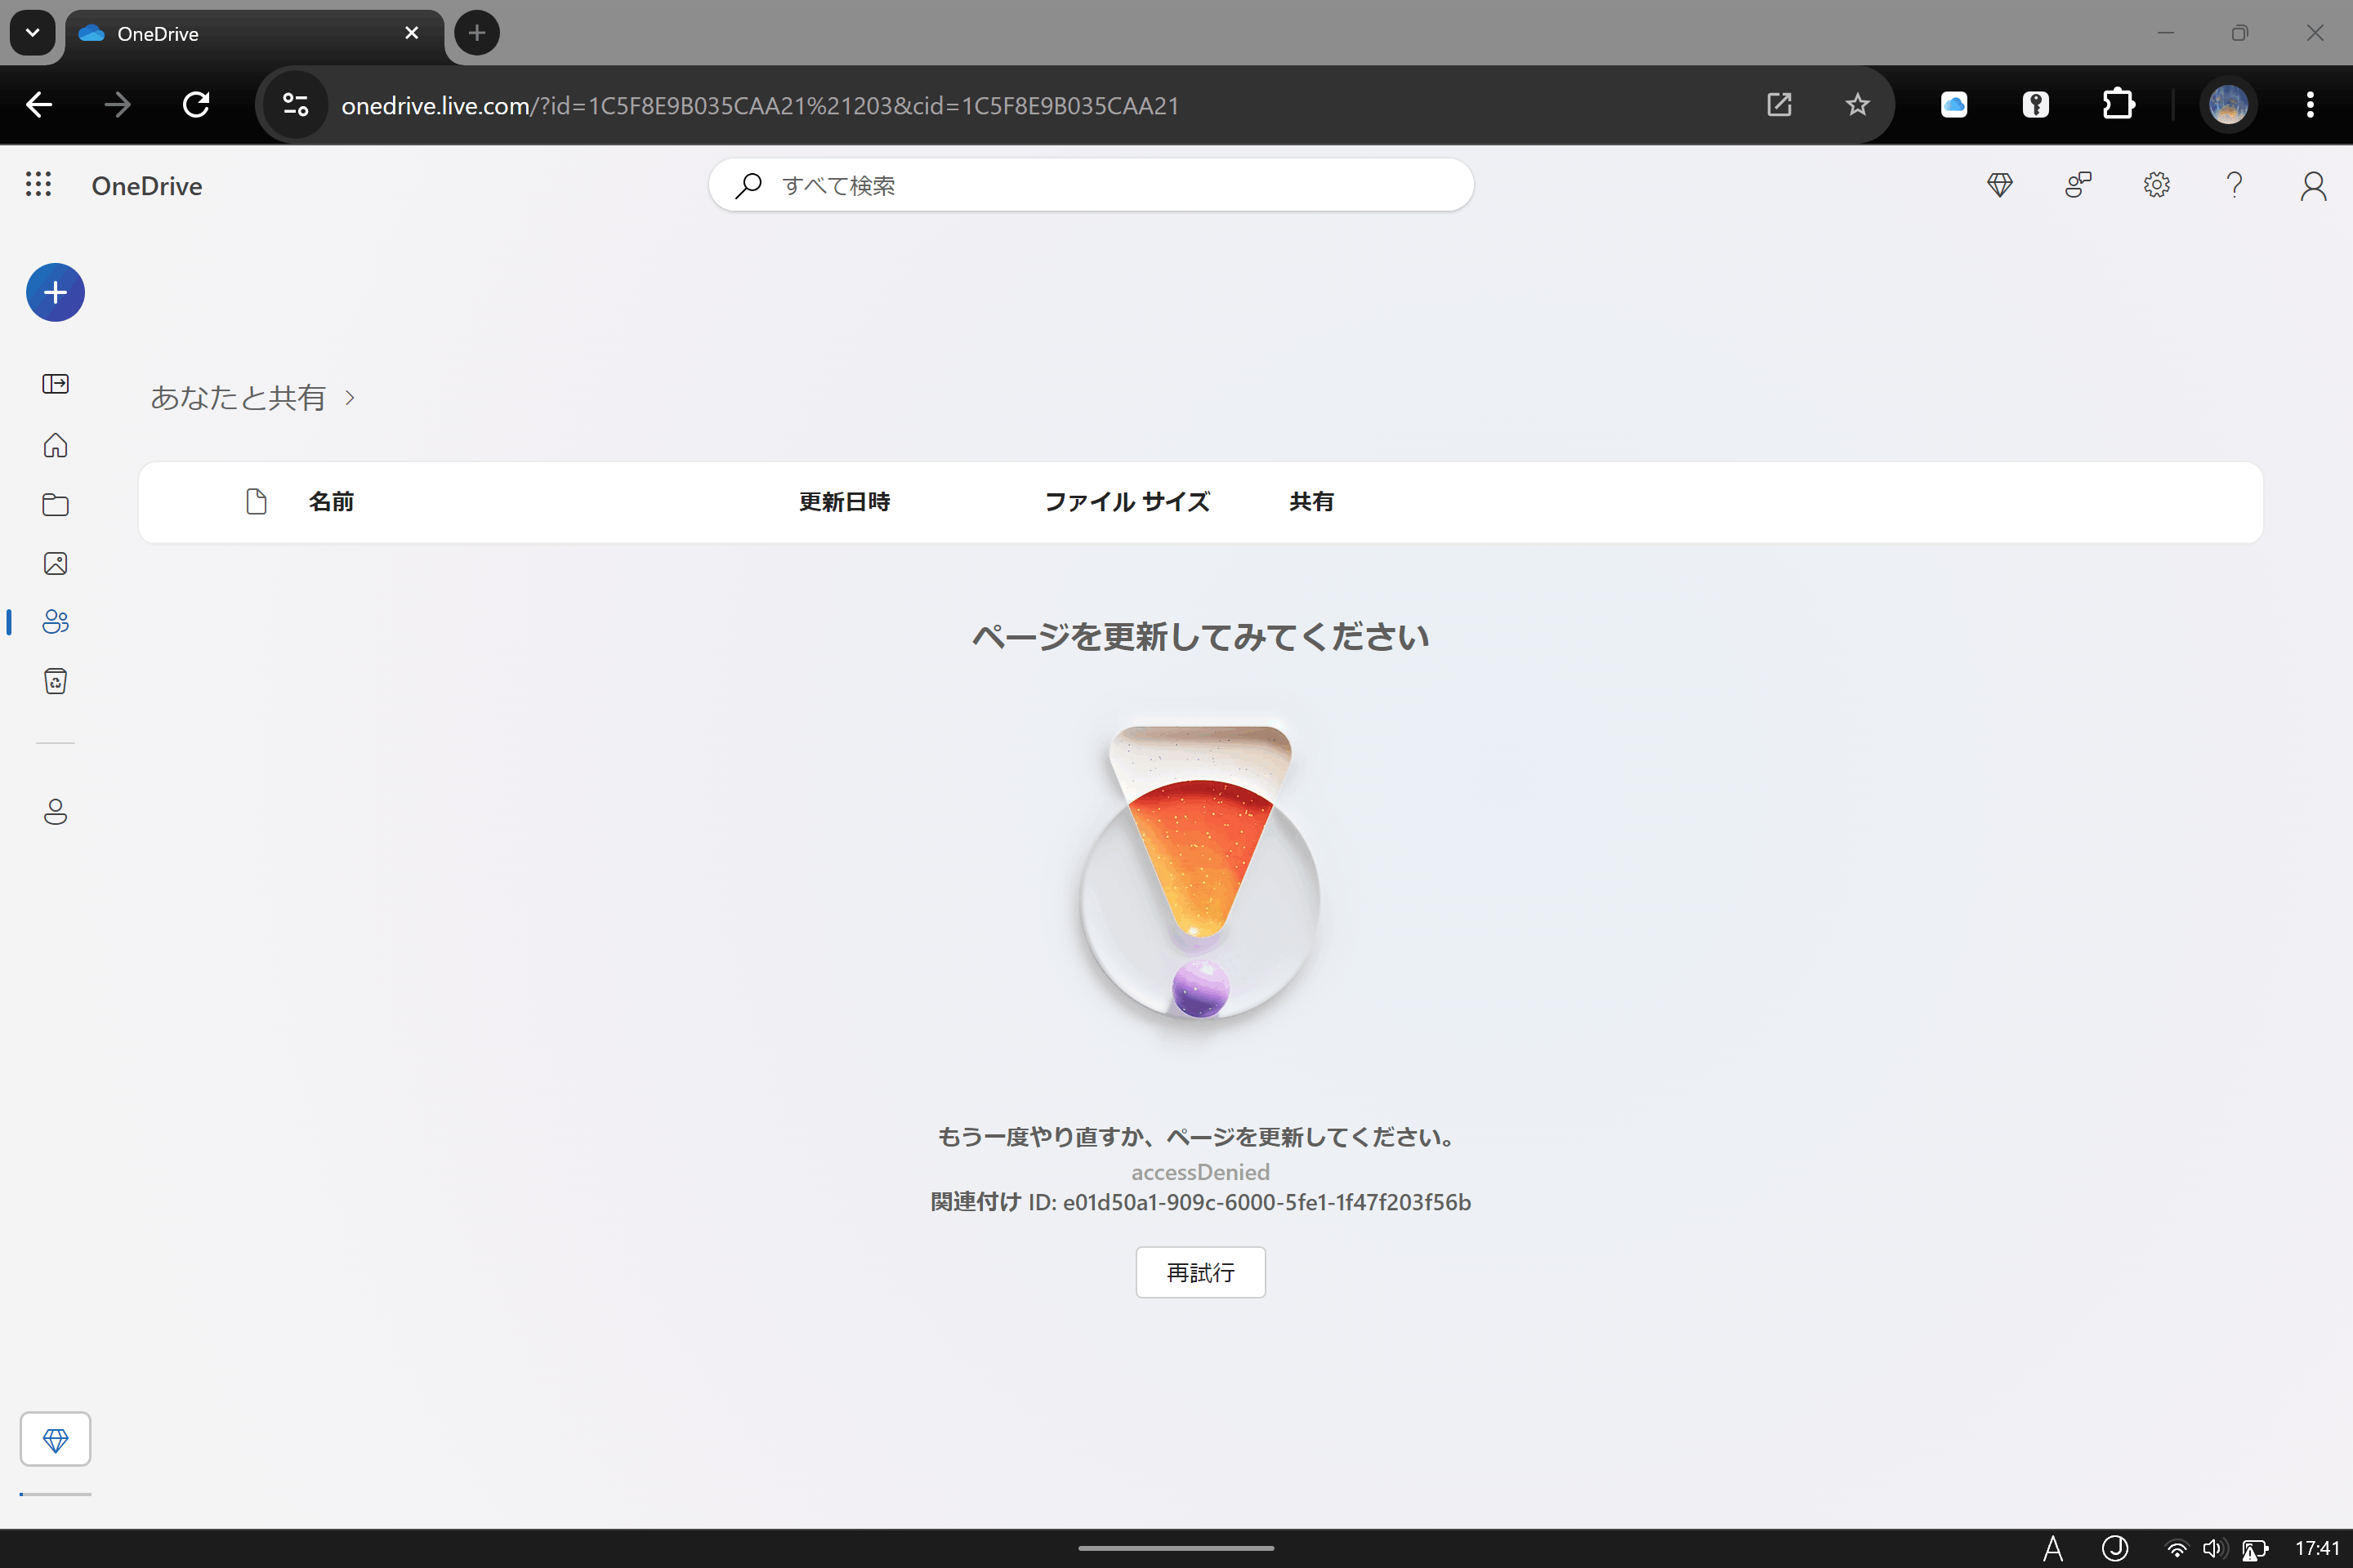The height and width of the screenshot is (1568, 2353).
Task: Open the Recycle bin in the sidebar
Action: point(55,681)
